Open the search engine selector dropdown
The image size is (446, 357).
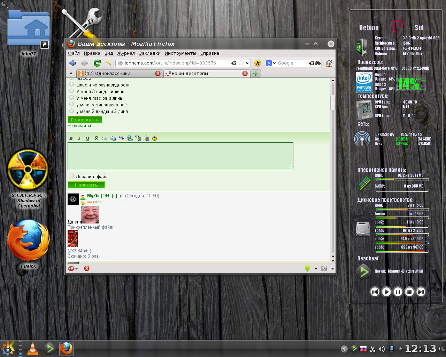pos(271,63)
